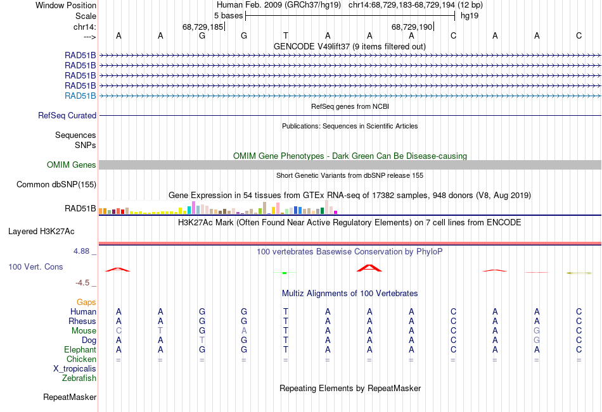The width and height of the screenshot is (602, 412).
Task: Click the orange Gaps label
Action: [x=86, y=303]
